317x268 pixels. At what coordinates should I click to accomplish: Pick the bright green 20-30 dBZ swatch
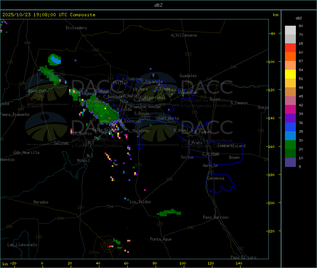click(290, 145)
